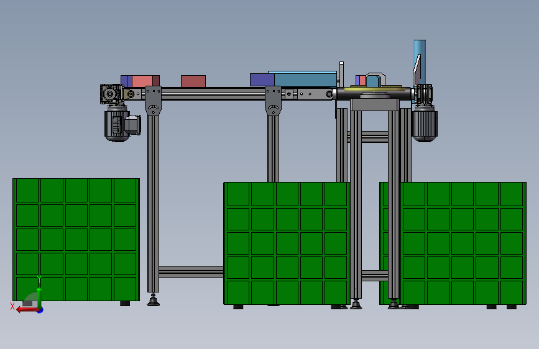
Task: Select the lower crossbar between the left leg and middle crate
Action: click(x=191, y=272)
